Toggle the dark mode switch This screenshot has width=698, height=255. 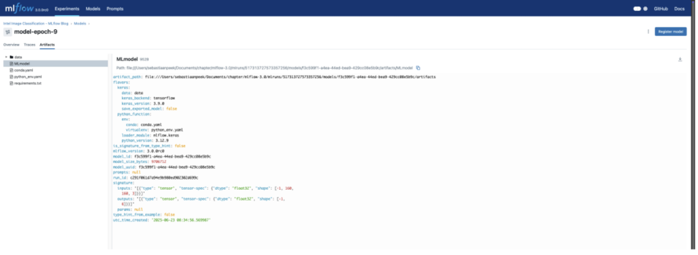[x=637, y=8]
